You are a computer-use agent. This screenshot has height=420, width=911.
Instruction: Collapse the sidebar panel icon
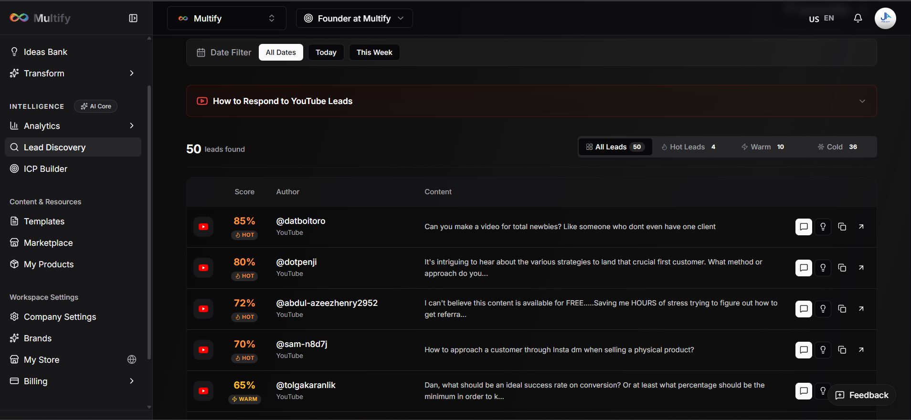pyautogui.click(x=133, y=18)
